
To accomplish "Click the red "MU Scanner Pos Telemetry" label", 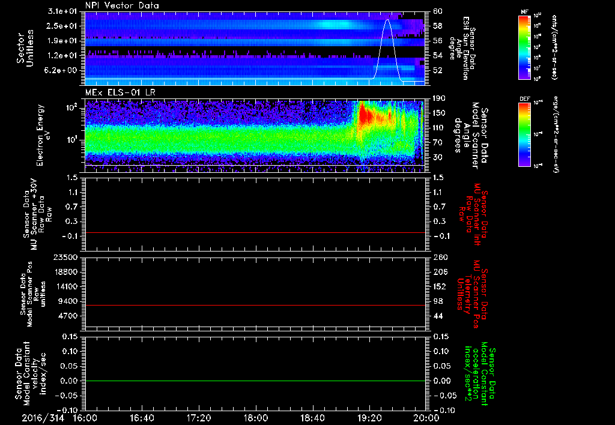I will 473,294.
